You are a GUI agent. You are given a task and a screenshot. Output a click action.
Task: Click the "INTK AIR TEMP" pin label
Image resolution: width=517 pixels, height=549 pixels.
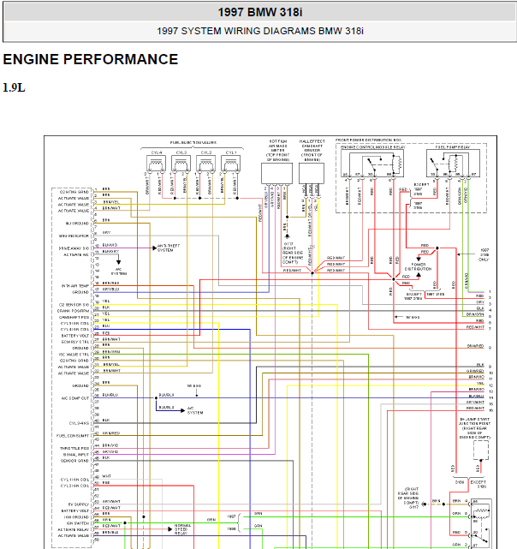pos(75,286)
